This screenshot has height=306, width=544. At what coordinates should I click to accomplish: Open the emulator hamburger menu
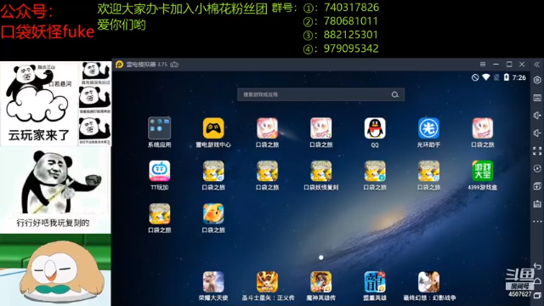tap(483, 65)
